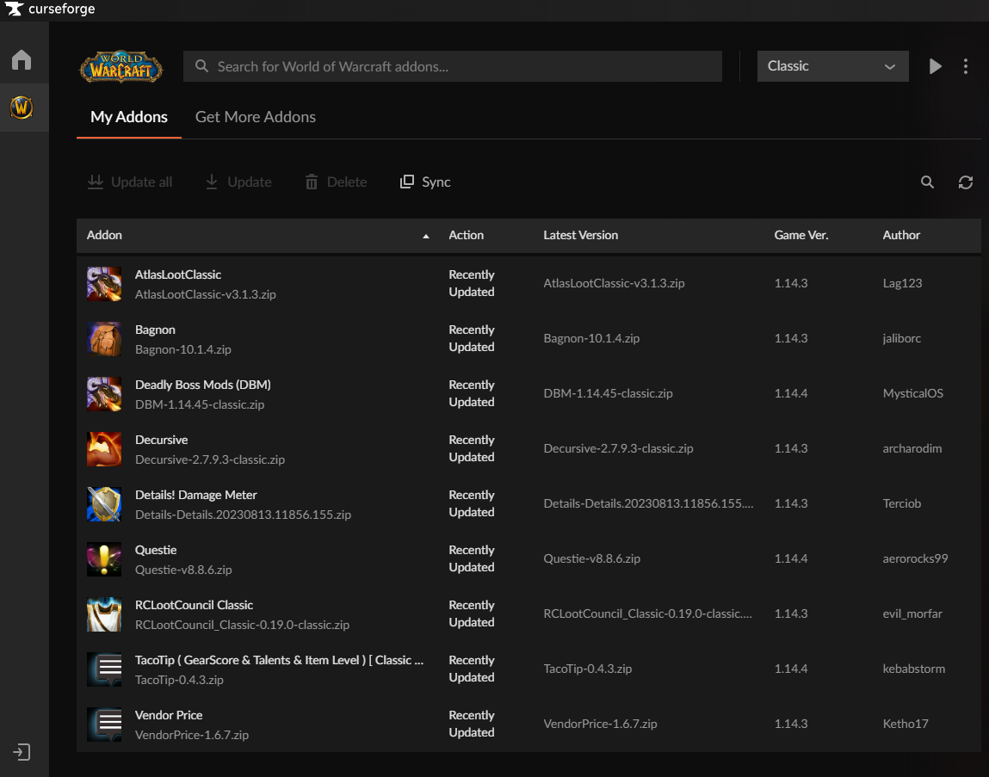Open the three-dot more options menu

pos(966,66)
